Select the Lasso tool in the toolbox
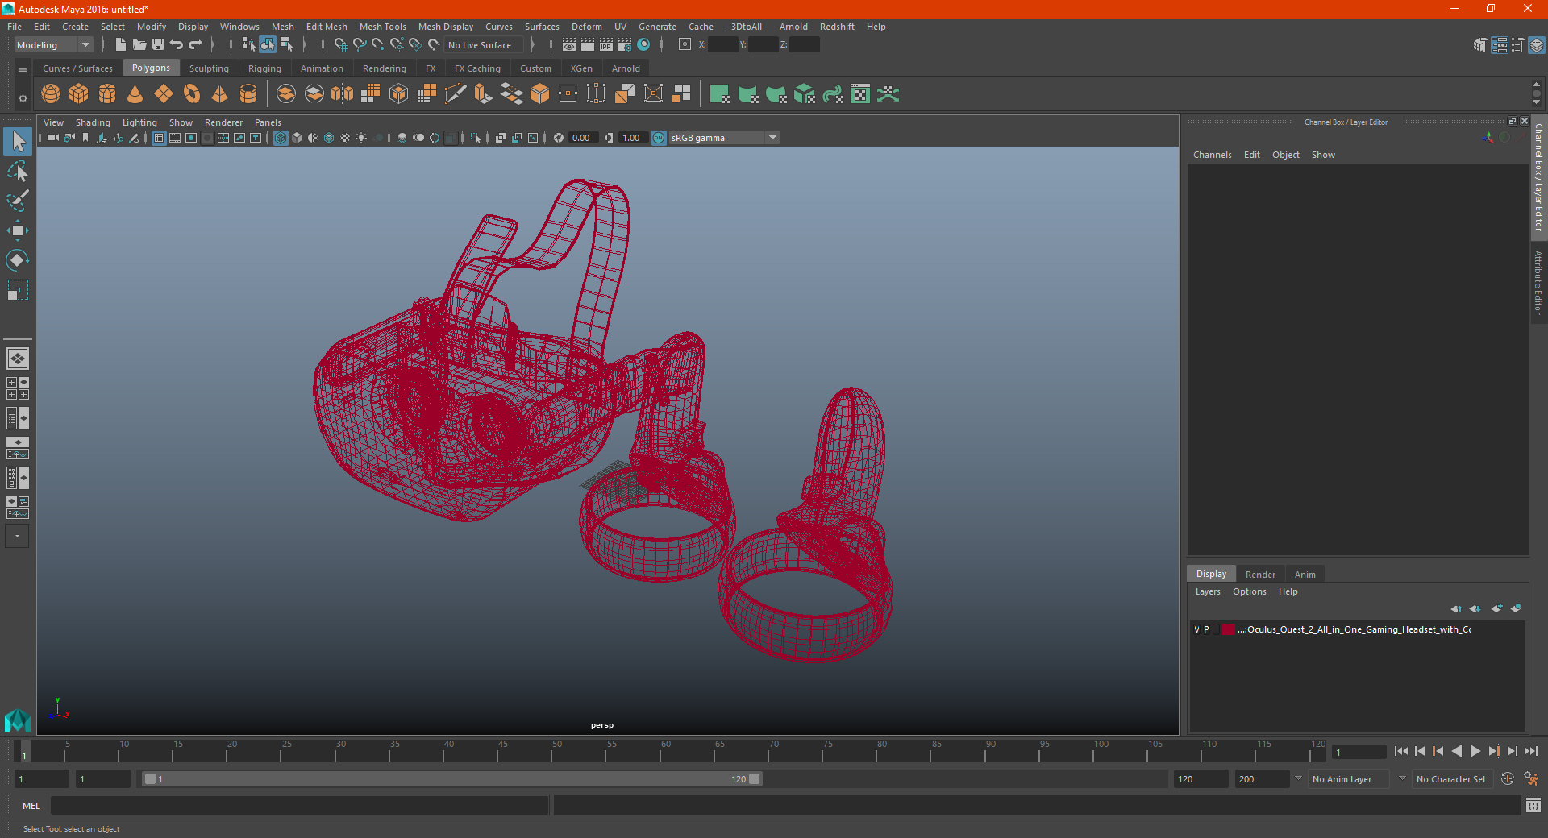1548x838 pixels. click(17, 171)
